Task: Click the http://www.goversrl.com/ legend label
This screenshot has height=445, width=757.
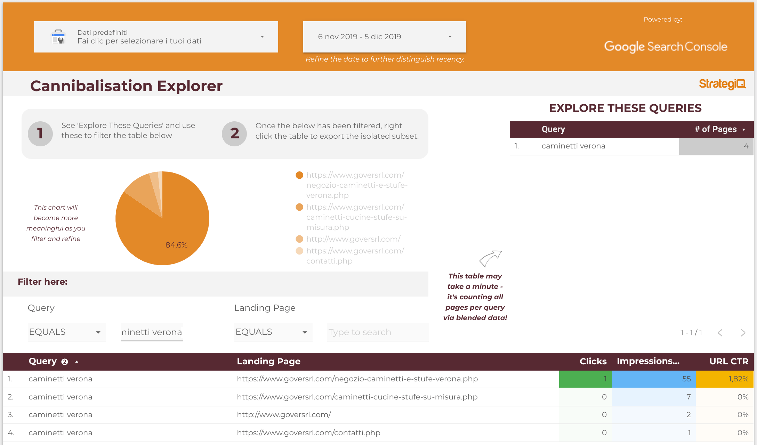Action: (x=353, y=239)
